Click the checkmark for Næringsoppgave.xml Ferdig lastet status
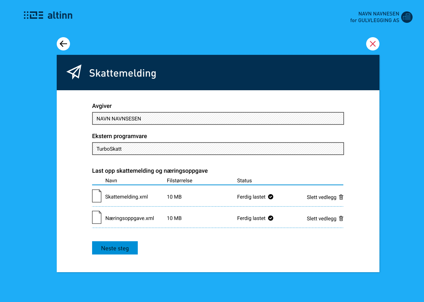This screenshot has width=424, height=302. click(x=271, y=218)
